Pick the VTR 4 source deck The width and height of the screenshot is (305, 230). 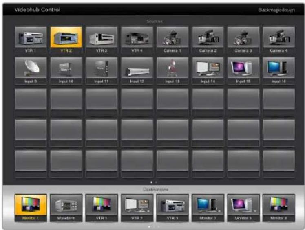pyautogui.click(x=137, y=40)
